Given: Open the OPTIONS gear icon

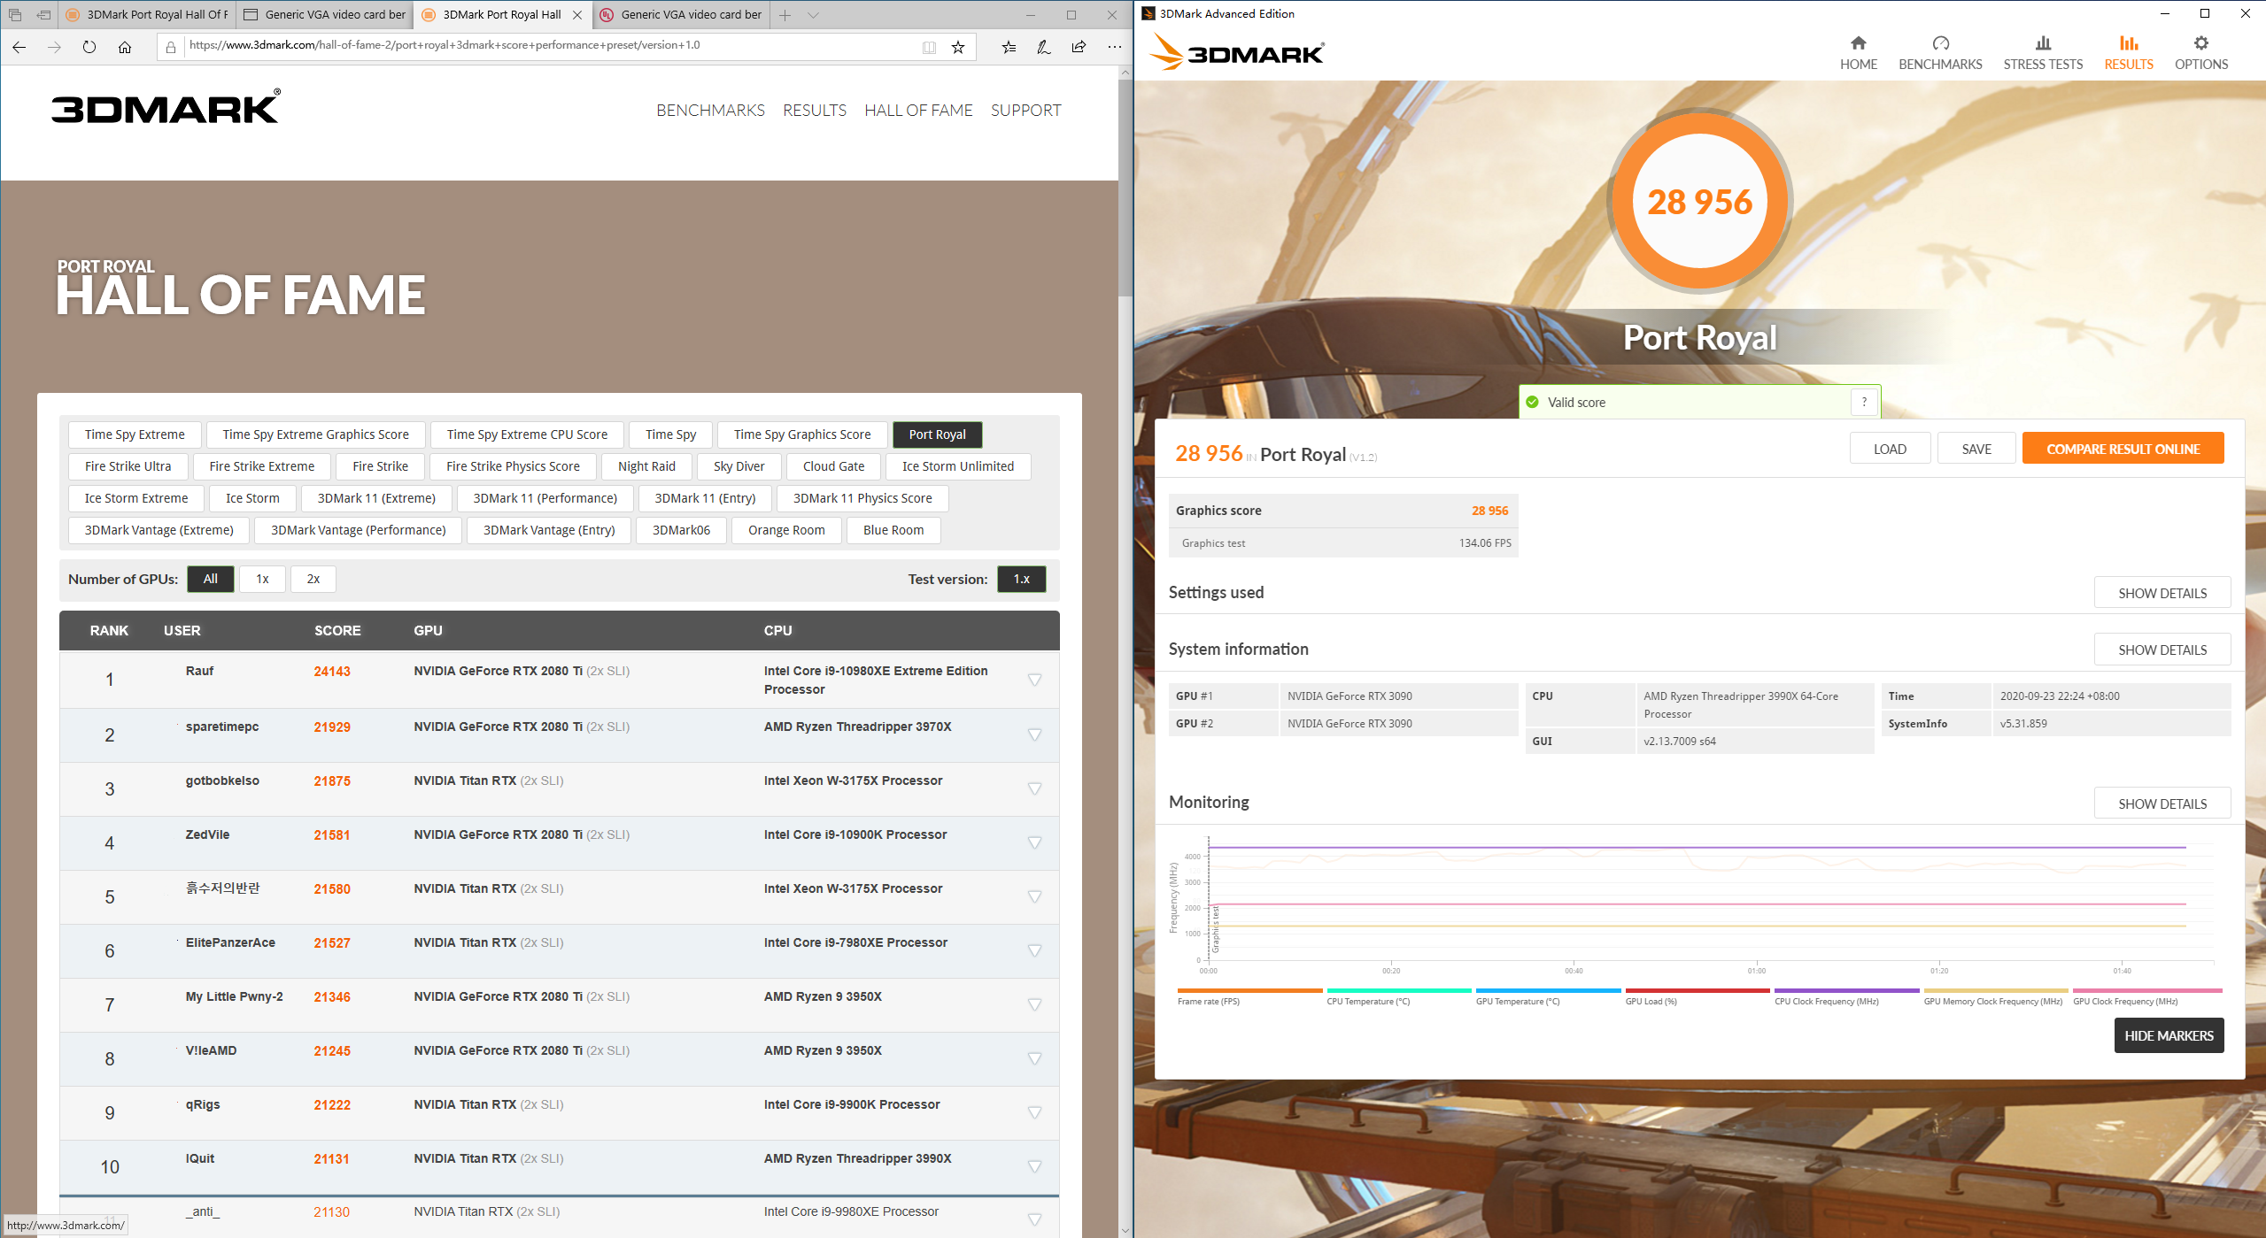Looking at the screenshot, I should click(x=2200, y=43).
